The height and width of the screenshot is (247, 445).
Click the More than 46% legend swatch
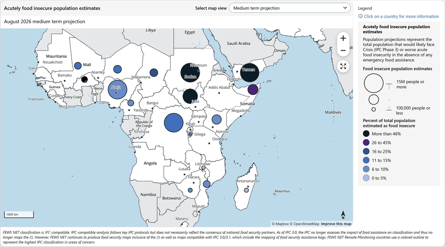coord(366,134)
